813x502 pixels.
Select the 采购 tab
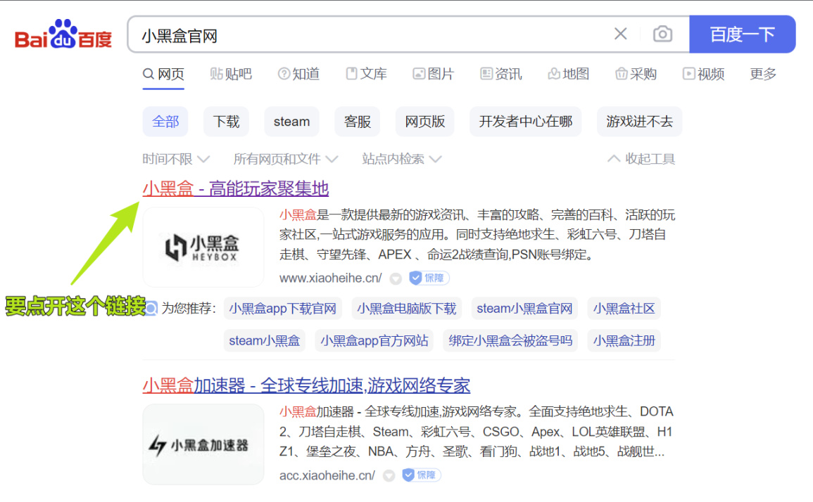pos(636,74)
